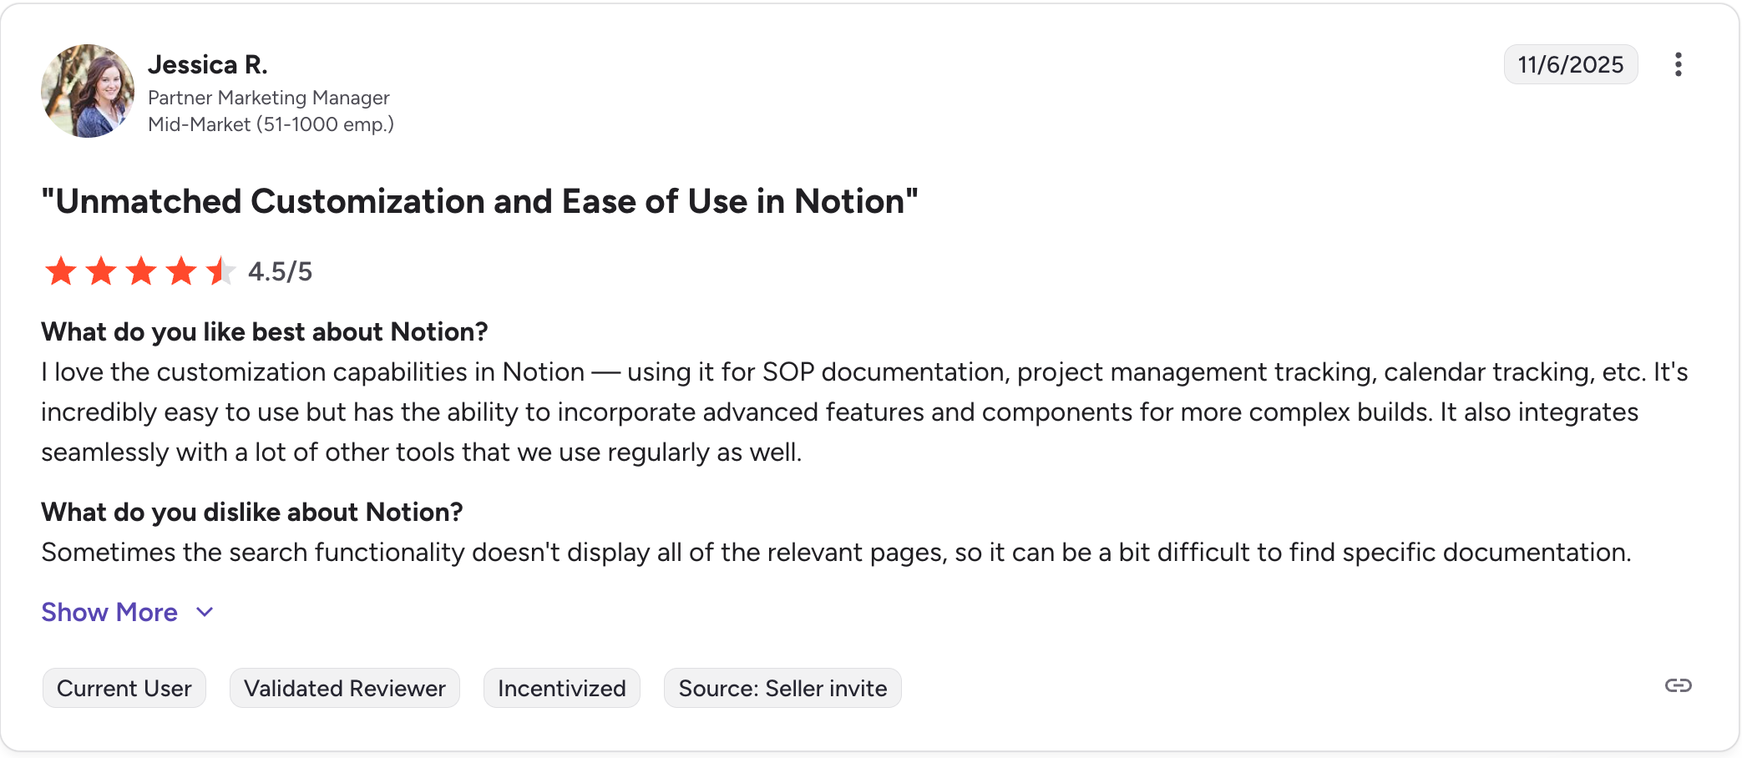Viewport: 1742px width, 758px height.
Task: Click the fourth rating star
Action: point(181,271)
